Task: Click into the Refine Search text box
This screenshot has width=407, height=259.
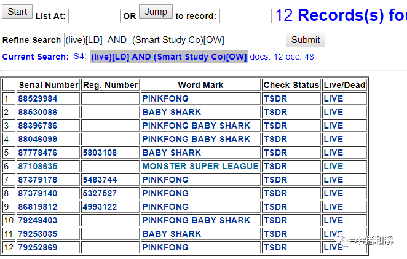Action: coord(173,40)
